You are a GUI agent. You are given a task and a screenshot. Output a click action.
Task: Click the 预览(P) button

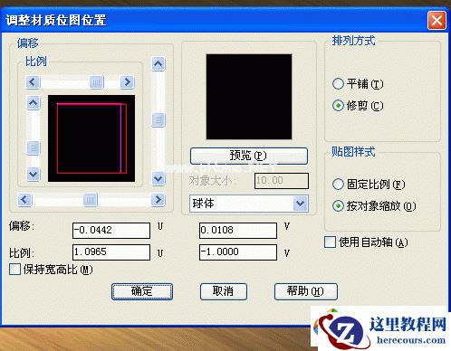pos(249,156)
